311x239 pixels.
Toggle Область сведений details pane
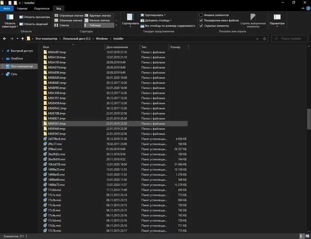point(34,24)
